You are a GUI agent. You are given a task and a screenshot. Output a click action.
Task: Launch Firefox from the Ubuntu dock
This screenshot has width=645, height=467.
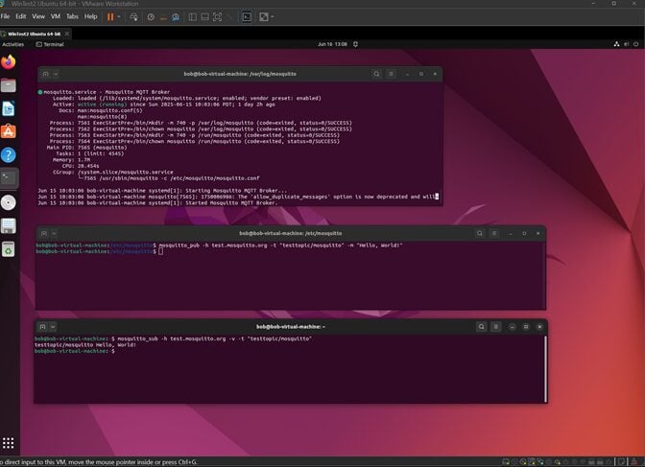pos(9,62)
